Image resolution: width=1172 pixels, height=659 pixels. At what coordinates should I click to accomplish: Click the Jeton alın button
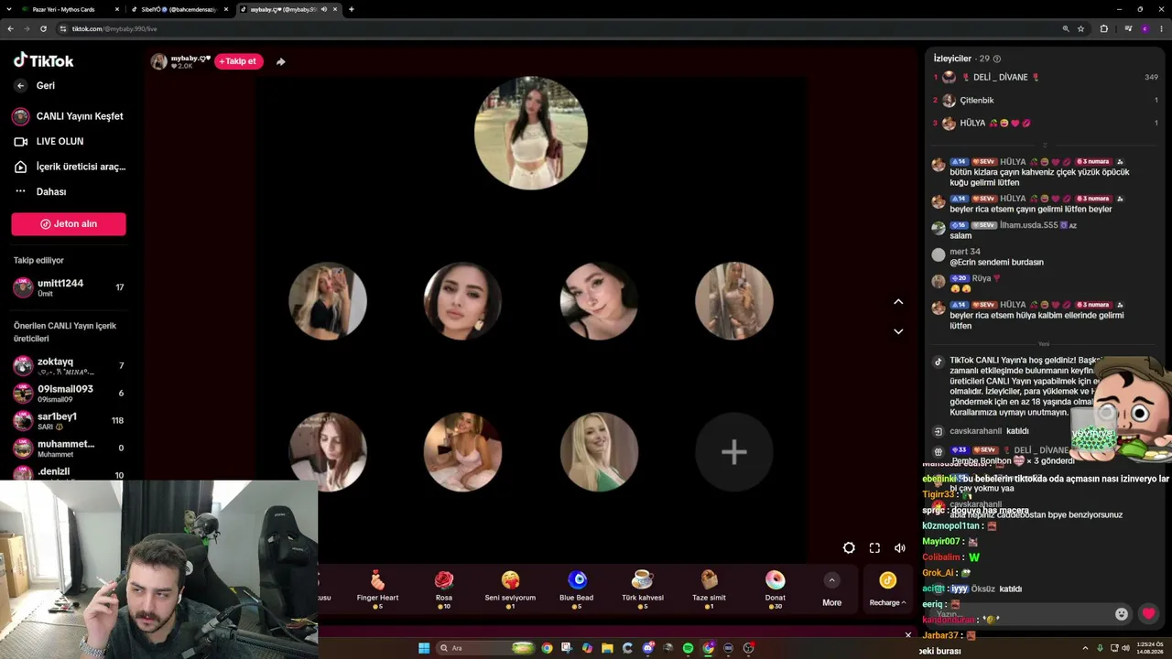click(69, 224)
